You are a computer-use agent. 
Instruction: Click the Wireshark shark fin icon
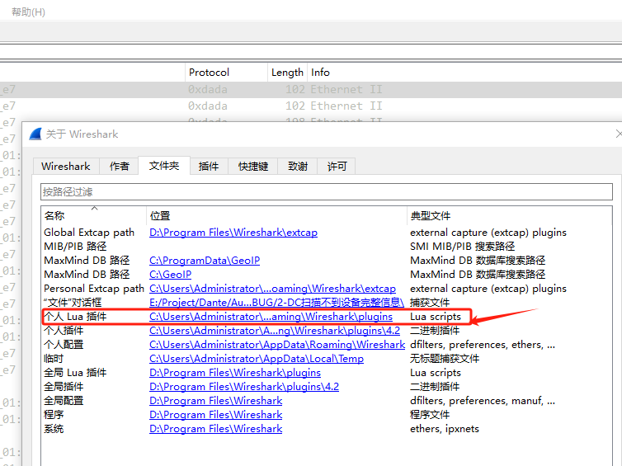(x=35, y=134)
